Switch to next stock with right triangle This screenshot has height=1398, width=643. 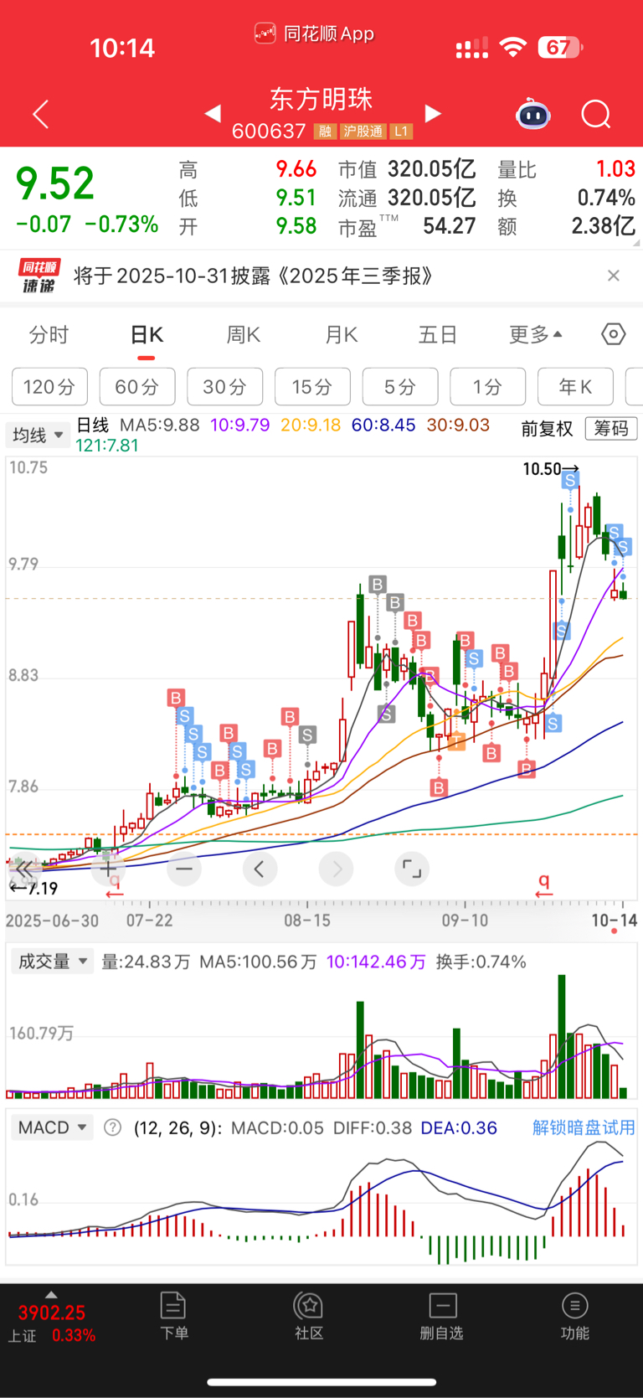click(x=433, y=113)
